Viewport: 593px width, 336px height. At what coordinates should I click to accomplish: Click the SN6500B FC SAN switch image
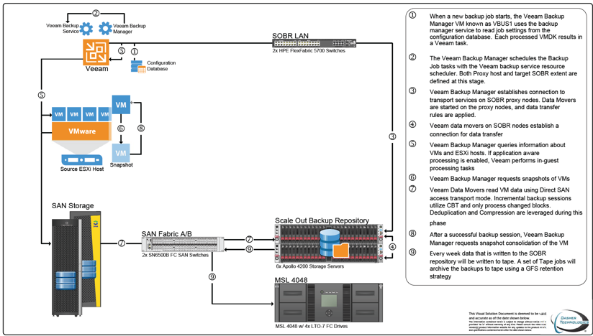183,245
